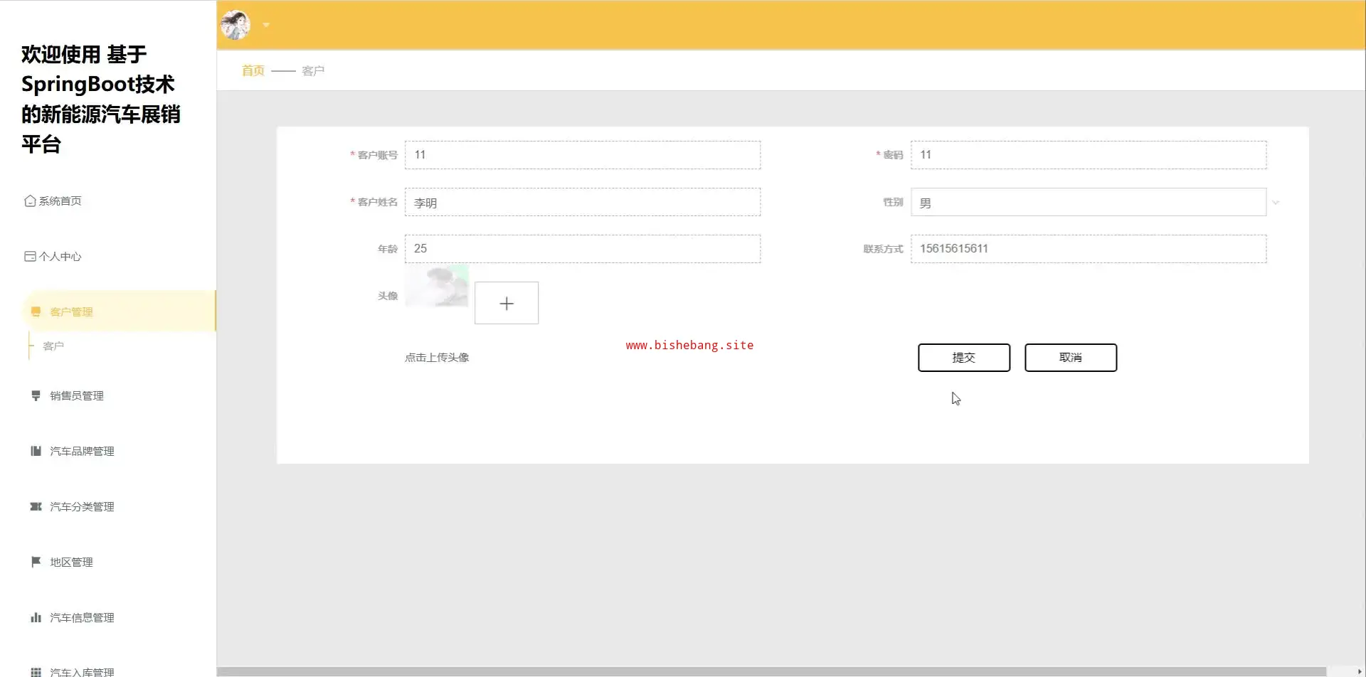Click the 系统首页 home icon
This screenshot has height=677, width=1366.
pyautogui.click(x=30, y=201)
